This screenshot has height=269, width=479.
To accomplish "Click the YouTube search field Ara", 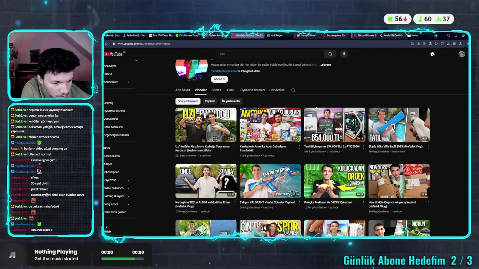I will click(271, 54).
